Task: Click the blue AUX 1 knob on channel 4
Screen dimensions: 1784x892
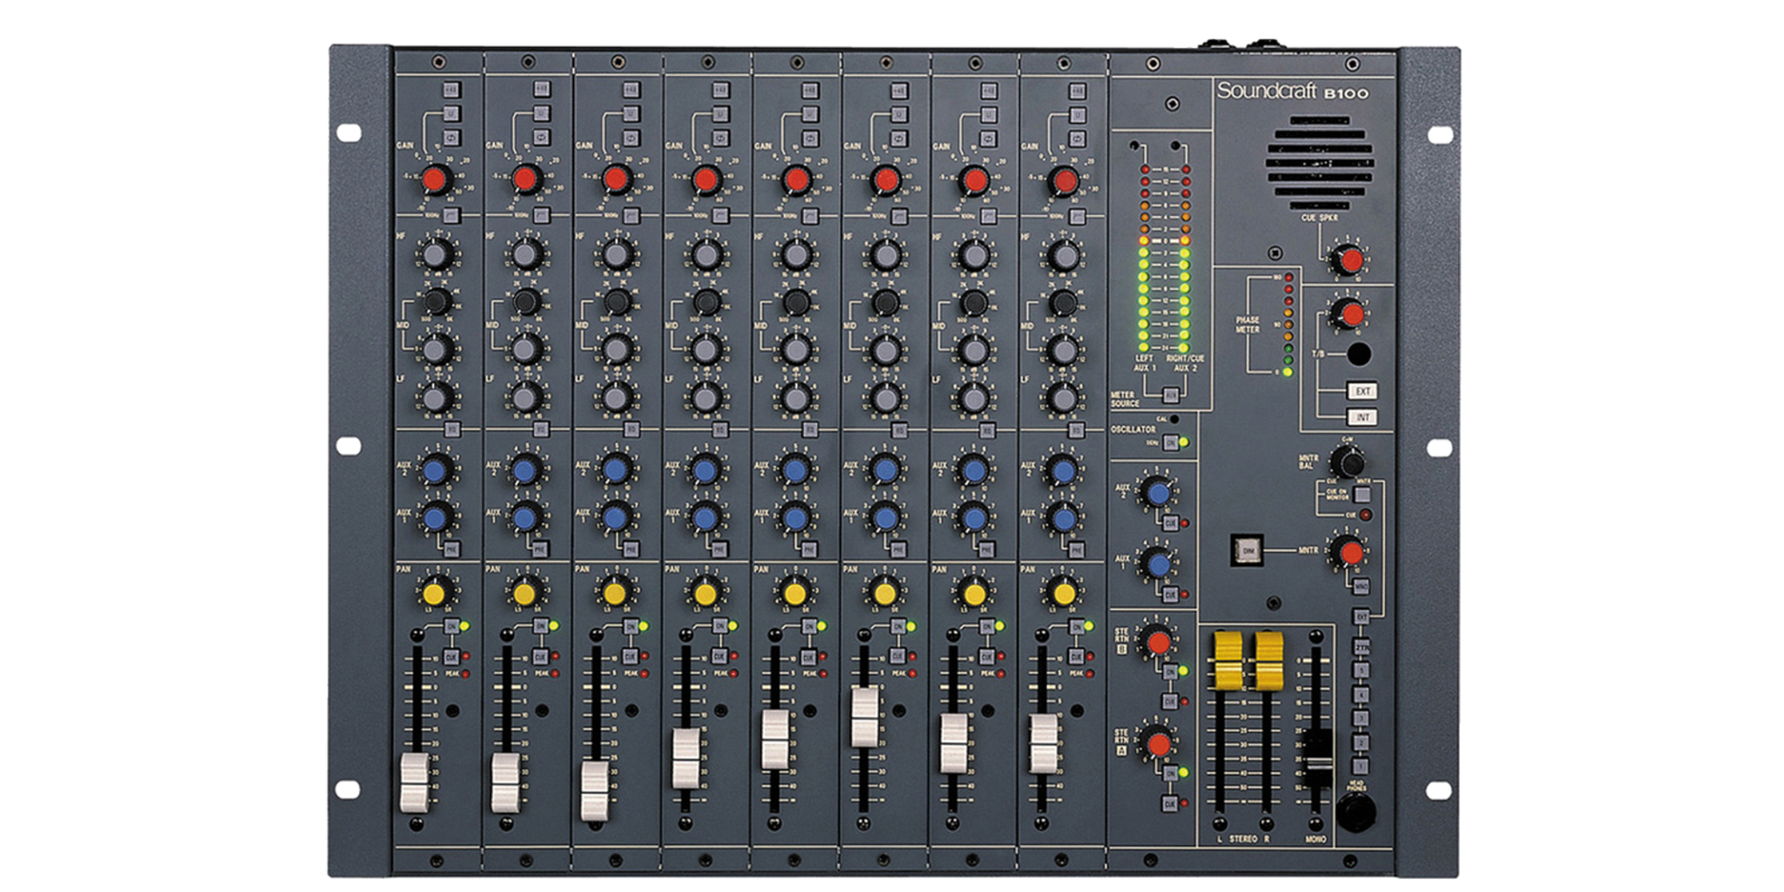Action: (706, 518)
